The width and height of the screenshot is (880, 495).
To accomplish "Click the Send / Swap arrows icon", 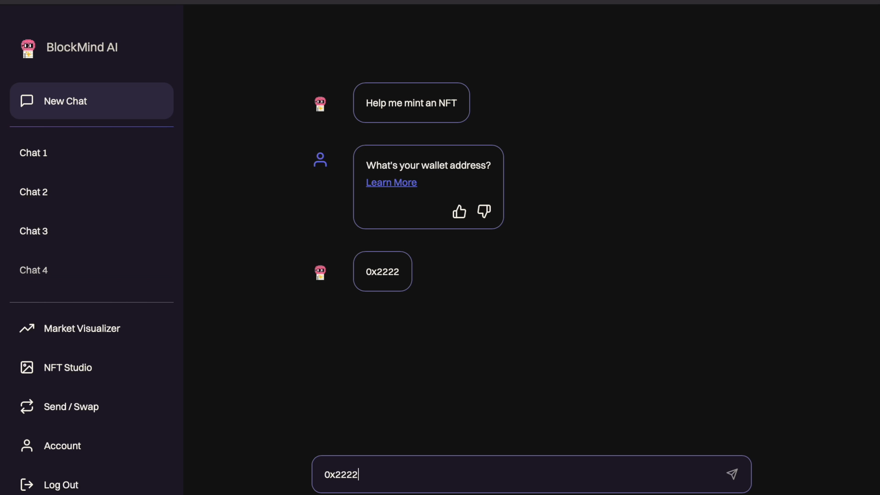I will pos(27,407).
